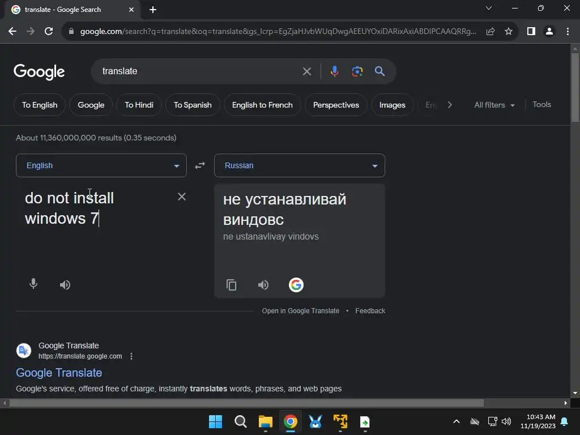580x435 pixels.
Task: Swap languages with the arrows icon
Action: 200,165
